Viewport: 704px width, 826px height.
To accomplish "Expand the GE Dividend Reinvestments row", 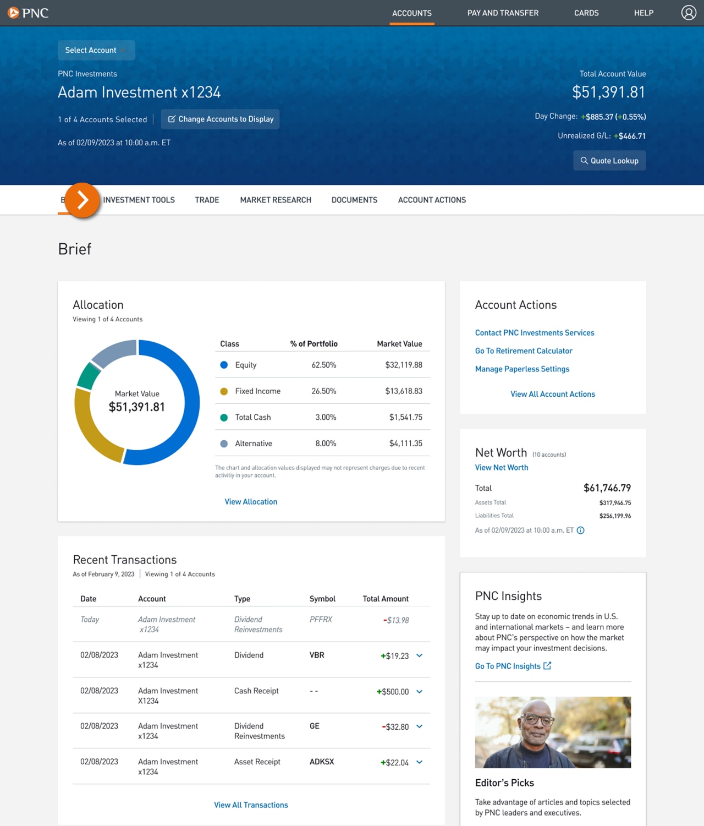I will tap(419, 726).
